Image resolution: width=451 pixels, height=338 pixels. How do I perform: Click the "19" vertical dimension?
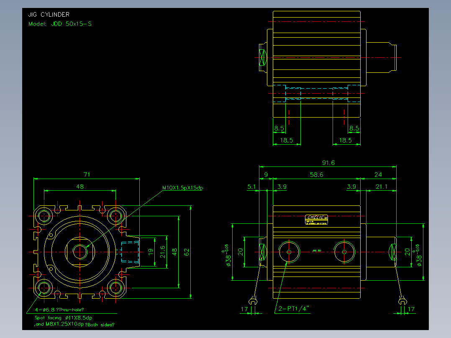(151, 252)
